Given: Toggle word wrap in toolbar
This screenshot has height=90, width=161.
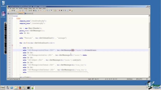Looking at the screenshot, I should click(x=48, y=10).
